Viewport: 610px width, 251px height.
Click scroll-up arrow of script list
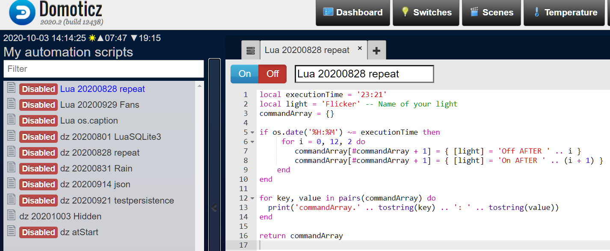(x=199, y=86)
